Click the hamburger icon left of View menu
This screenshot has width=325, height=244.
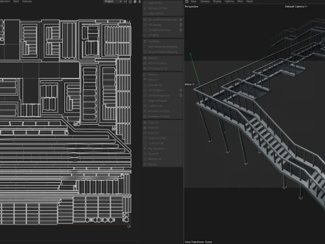[187, 1]
